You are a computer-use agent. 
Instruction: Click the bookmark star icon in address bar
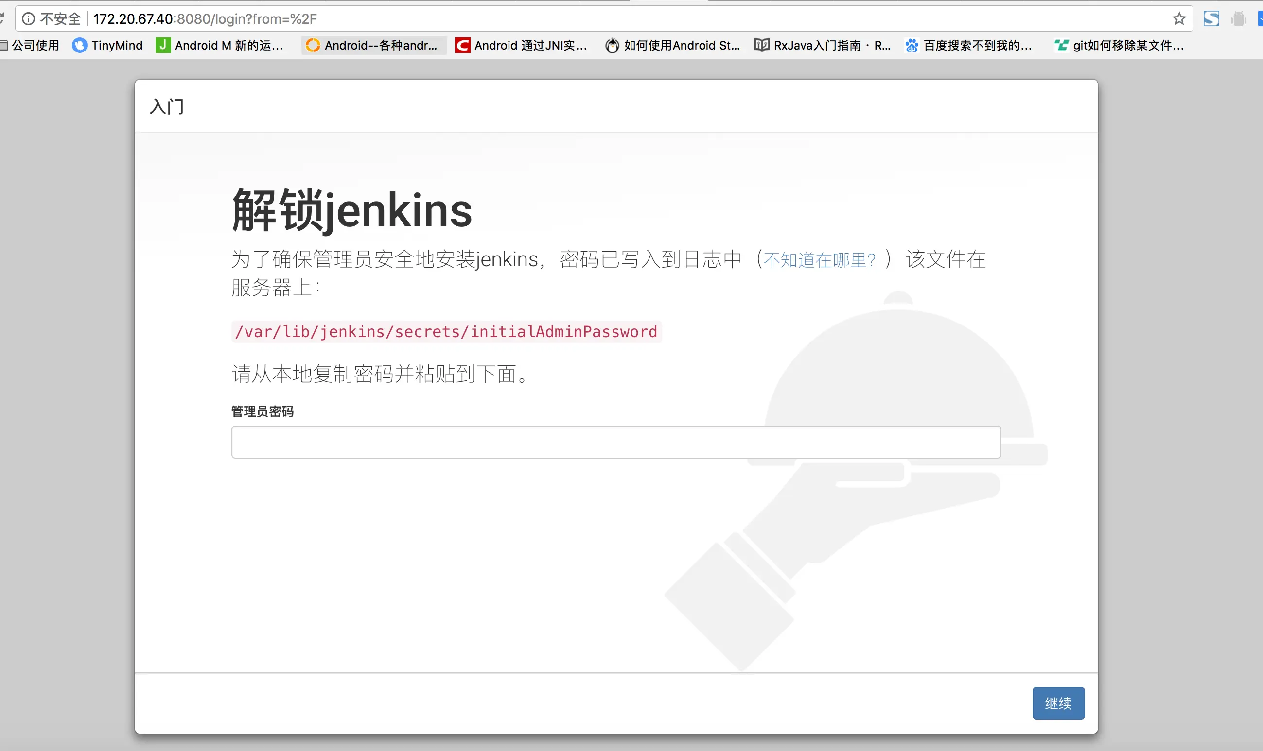tap(1179, 19)
